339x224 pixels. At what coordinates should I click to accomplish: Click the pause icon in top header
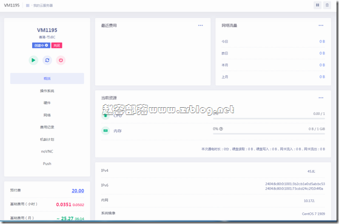tap(318, 5)
